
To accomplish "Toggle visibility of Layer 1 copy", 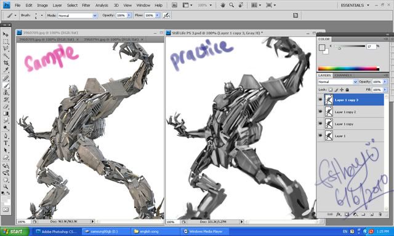I will coord(320,124).
